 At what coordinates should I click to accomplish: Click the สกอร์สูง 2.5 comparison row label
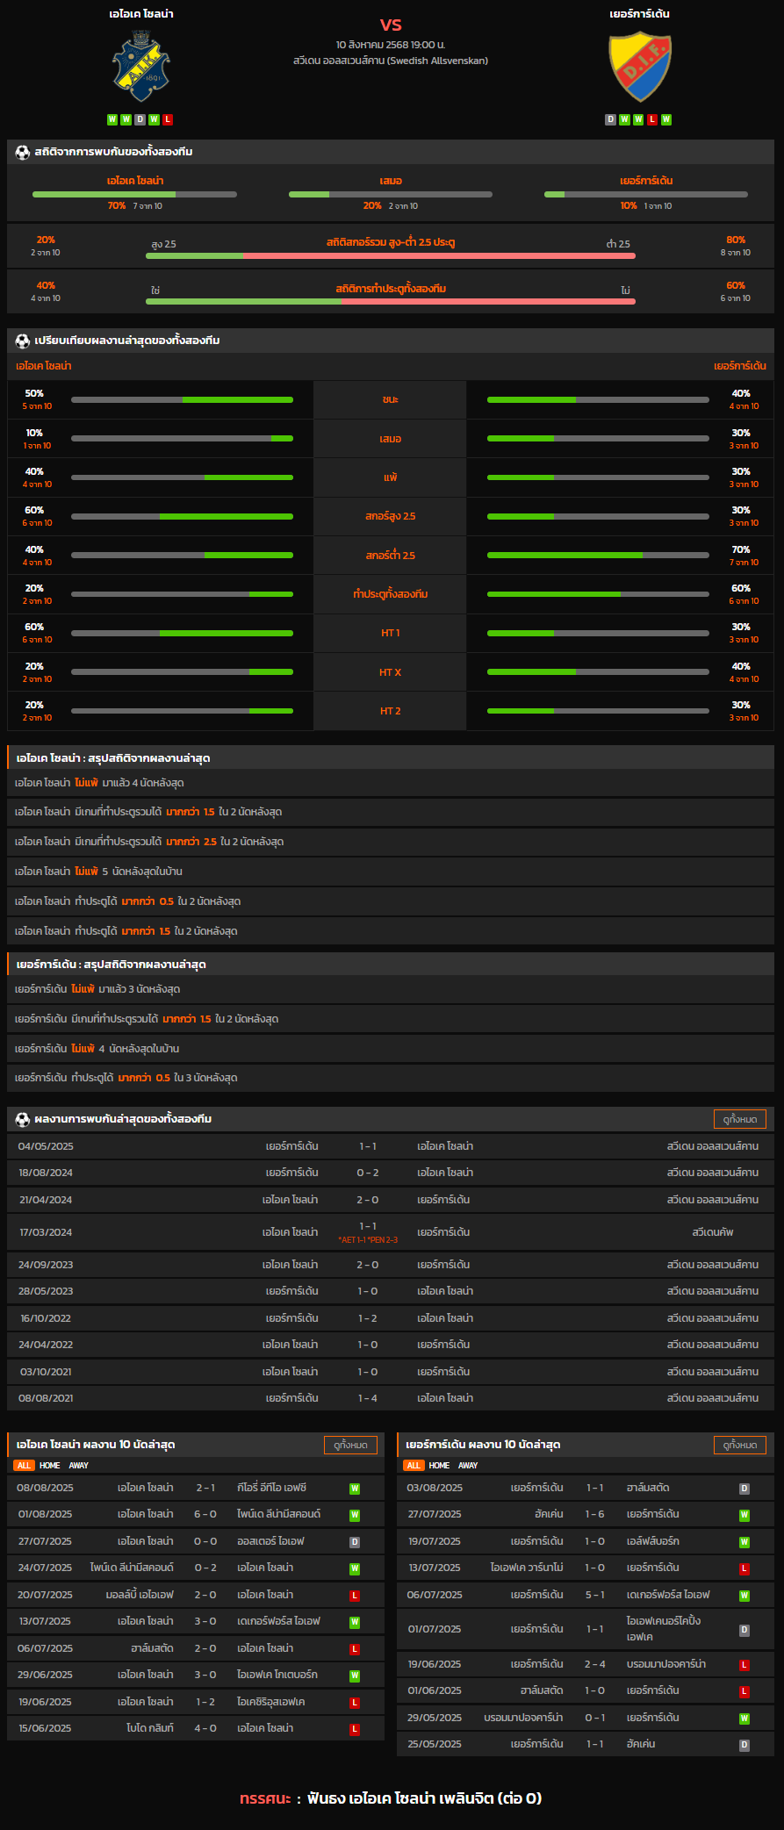[391, 516]
